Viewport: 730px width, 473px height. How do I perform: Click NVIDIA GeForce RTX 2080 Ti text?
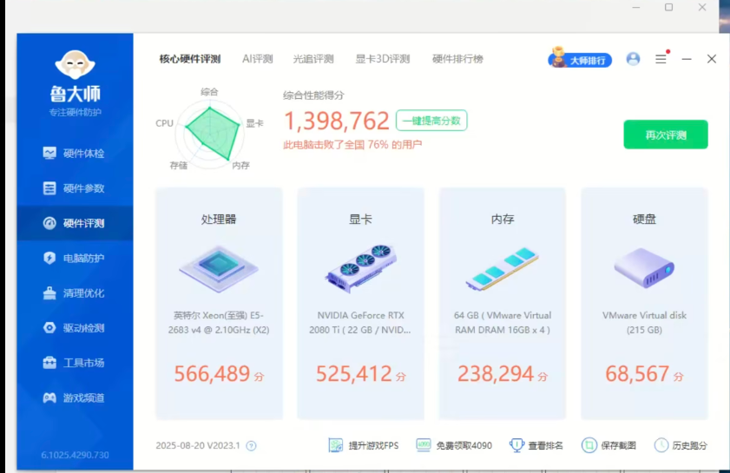pos(360,323)
